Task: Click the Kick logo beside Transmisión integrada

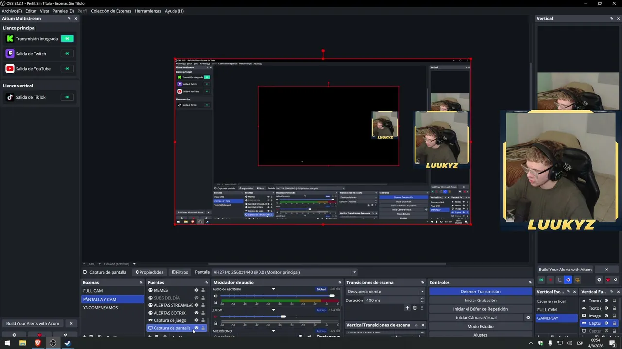Action: click(10, 39)
